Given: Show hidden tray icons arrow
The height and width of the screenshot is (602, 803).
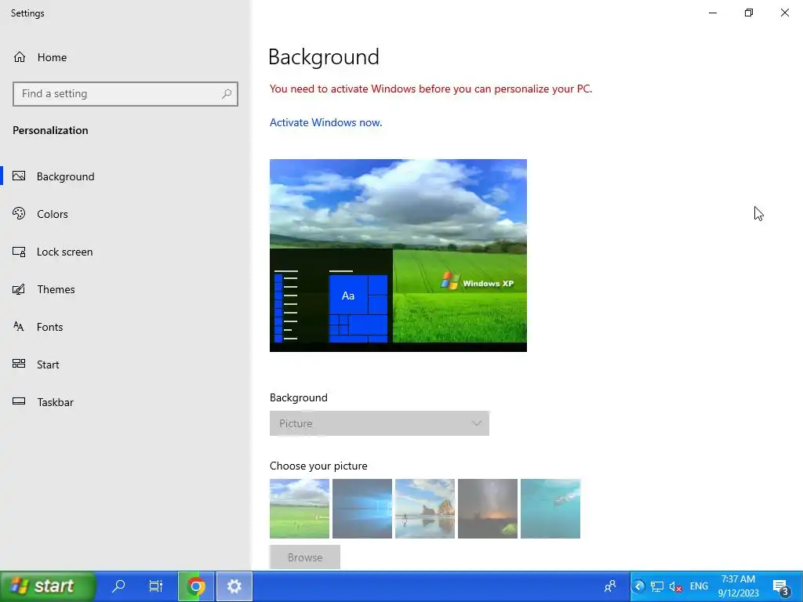Looking at the screenshot, I should click(638, 586).
